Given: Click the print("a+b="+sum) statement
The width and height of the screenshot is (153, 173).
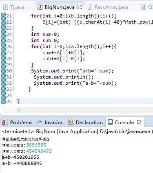Looking at the screenshot, I should tap(72, 71).
